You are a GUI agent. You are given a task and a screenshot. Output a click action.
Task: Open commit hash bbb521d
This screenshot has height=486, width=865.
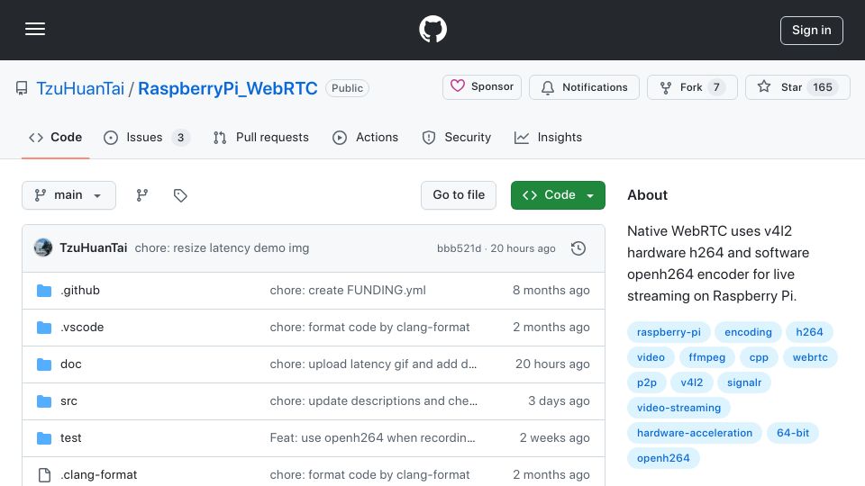pos(459,248)
